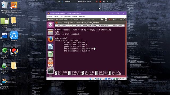Open Keranjang Sampah recycle bin on desktop
170x95 pixels.
[x=5, y=7]
